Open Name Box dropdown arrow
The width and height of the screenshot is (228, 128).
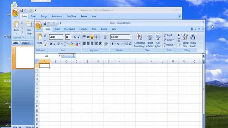pyautogui.click(x=59, y=56)
